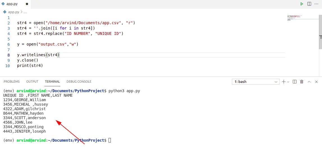This screenshot has width=322, height=147.
Task: Kill the terminal using the trash icon
Action: [x=302, y=82]
